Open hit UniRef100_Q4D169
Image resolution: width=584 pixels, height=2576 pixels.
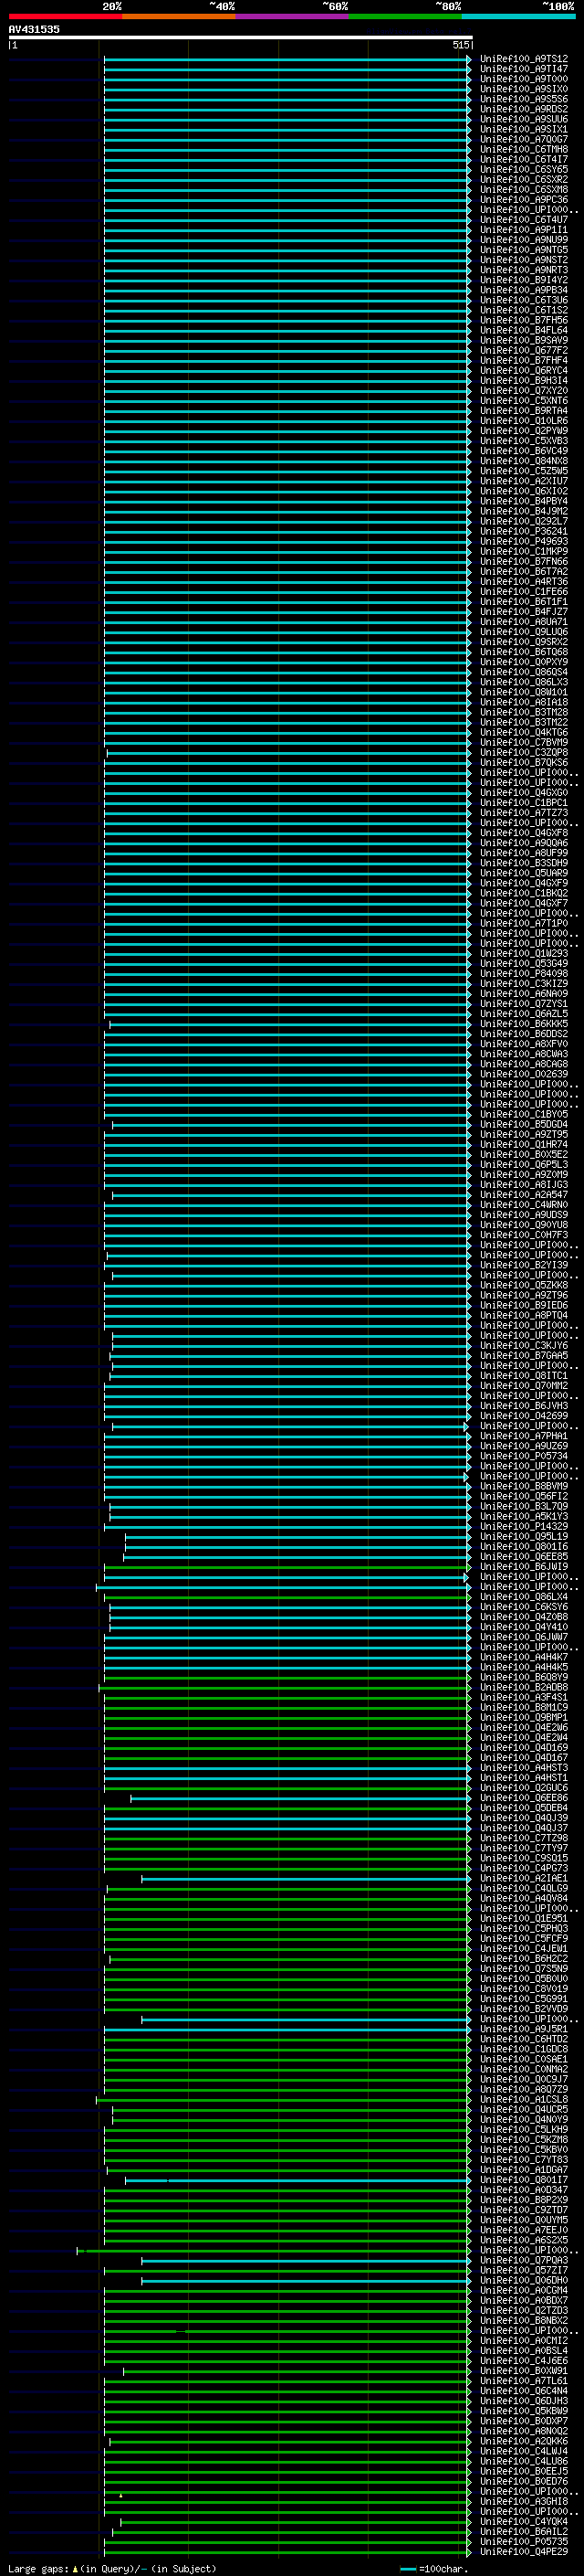click(523, 1747)
